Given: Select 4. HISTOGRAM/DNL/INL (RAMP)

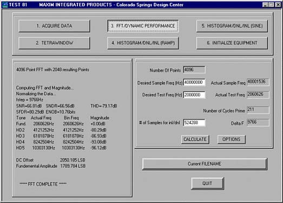Looking at the screenshot, I should coord(143,43).
